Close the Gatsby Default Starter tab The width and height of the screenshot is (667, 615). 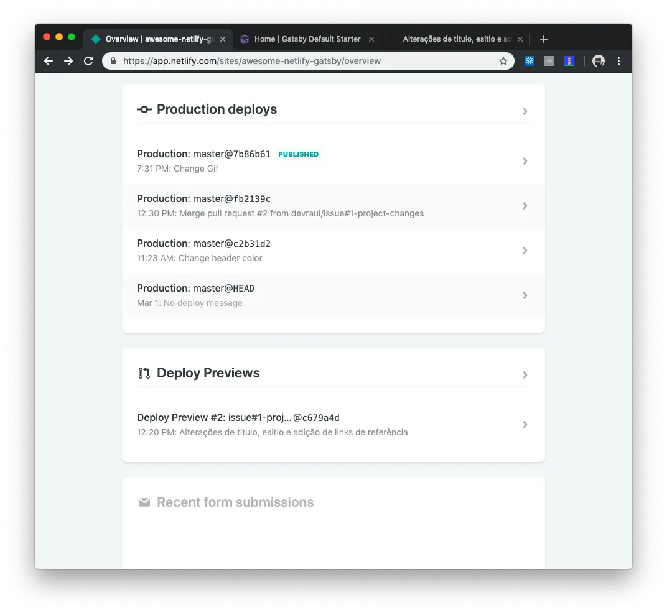click(371, 39)
